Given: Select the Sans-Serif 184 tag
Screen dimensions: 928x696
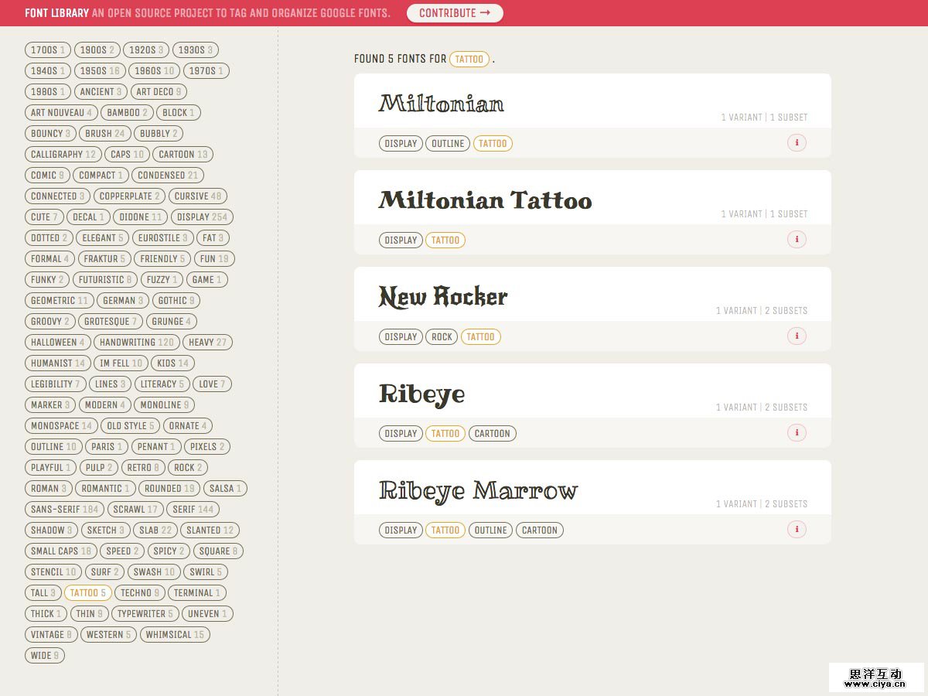Looking at the screenshot, I should pyautogui.click(x=64, y=510).
